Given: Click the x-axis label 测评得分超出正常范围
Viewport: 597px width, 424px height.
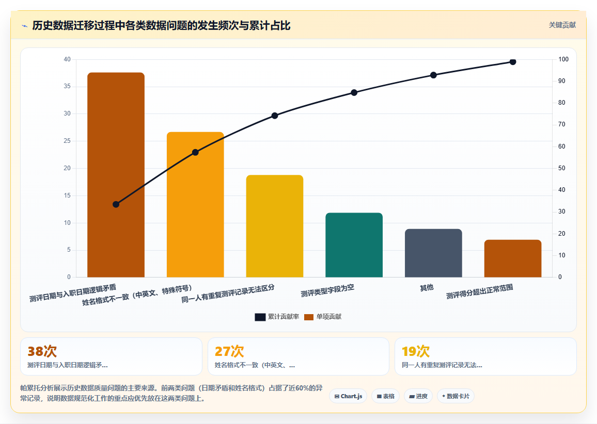Looking at the screenshot, I should pos(480,291).
